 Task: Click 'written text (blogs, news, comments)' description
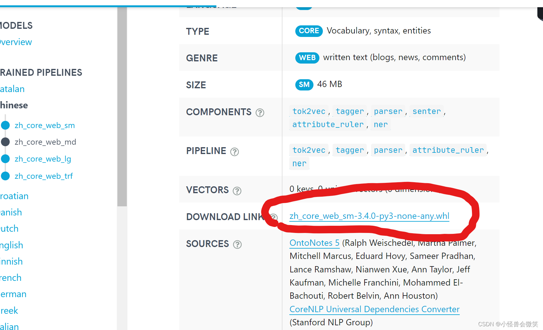[395, 57]
